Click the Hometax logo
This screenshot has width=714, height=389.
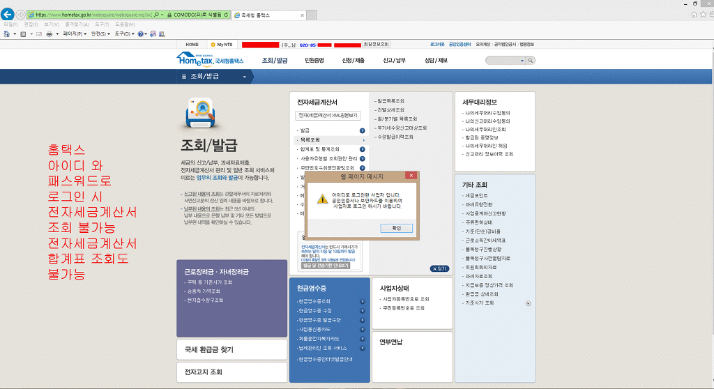click(x=209, y=60)
